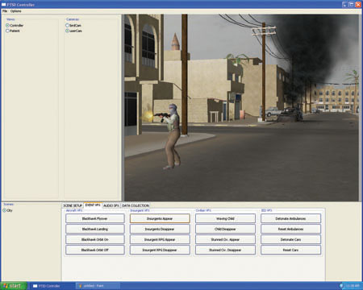363x290 pixels.
Task: Minimize the PTSD Controller window
Action: point(345,5)
